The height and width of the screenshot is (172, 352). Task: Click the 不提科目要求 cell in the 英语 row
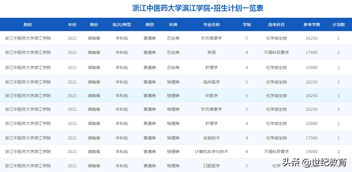pyautogui.click(x=276, y=52)
